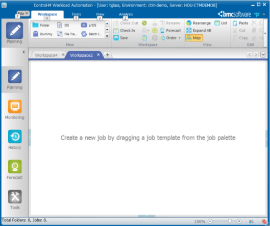The width and height of the screenshot is (270, 226).
Task: Switch to List view
Action: 221,23
